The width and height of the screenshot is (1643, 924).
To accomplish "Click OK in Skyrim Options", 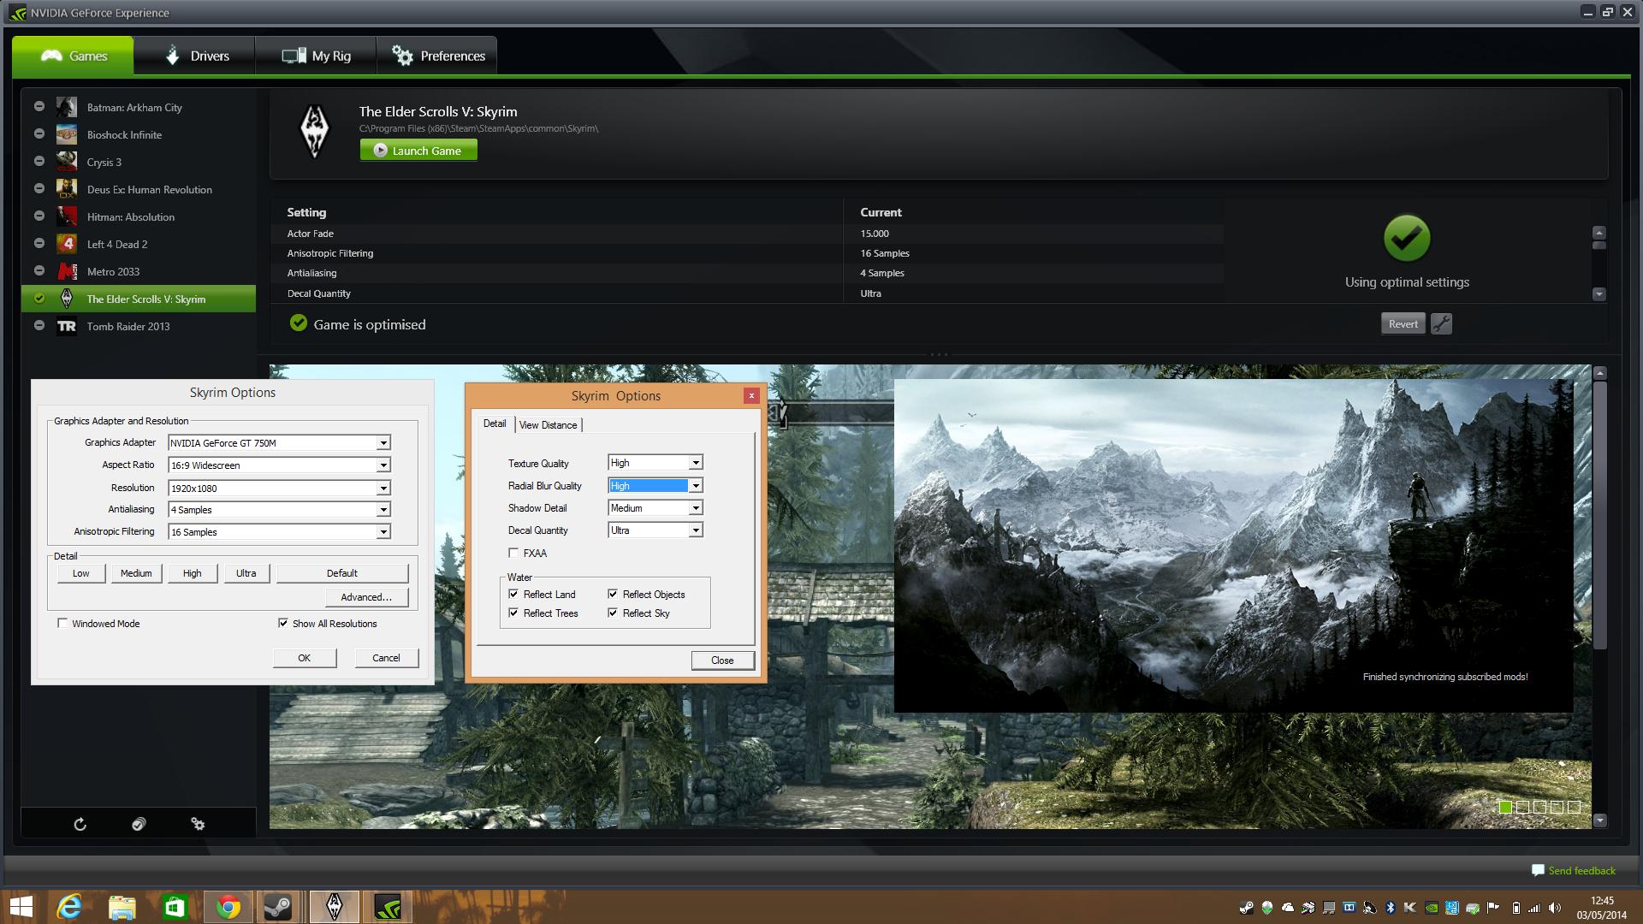I will pos(305,658).
